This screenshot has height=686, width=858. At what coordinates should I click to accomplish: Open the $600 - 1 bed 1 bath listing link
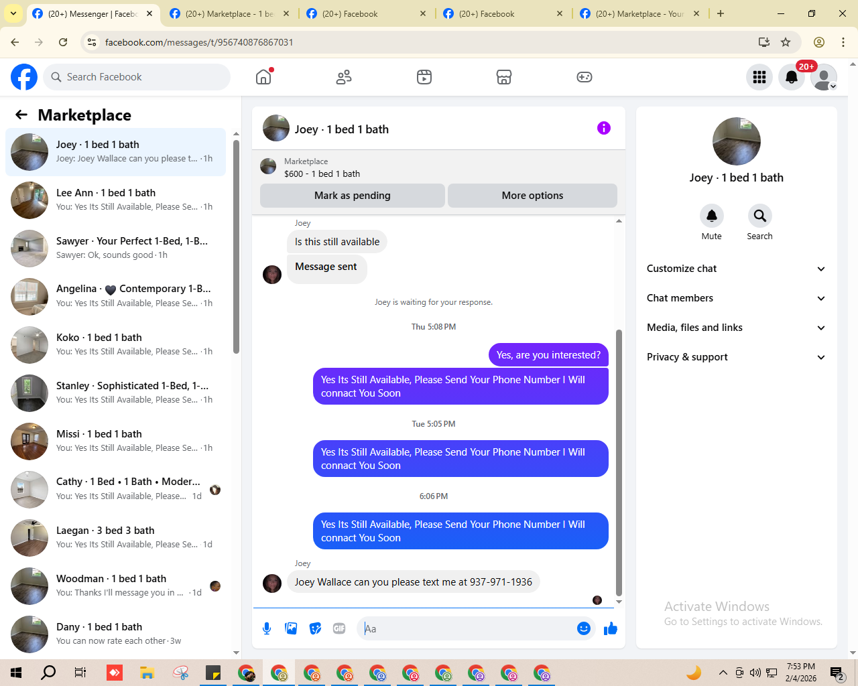tap(322, 174)
